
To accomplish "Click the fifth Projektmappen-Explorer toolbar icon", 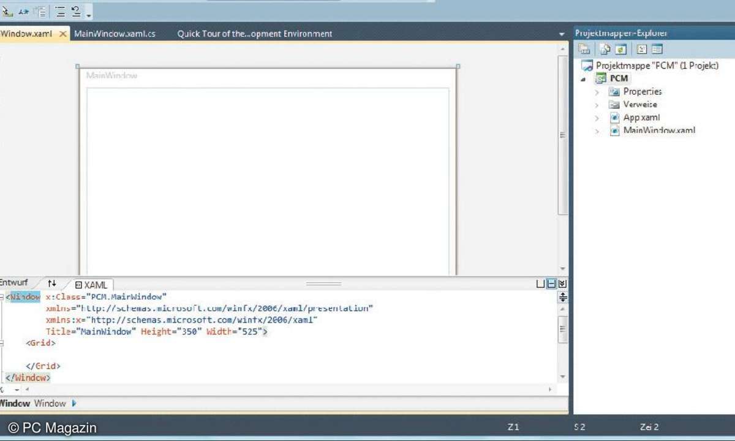I will click(x=657, y=50).
